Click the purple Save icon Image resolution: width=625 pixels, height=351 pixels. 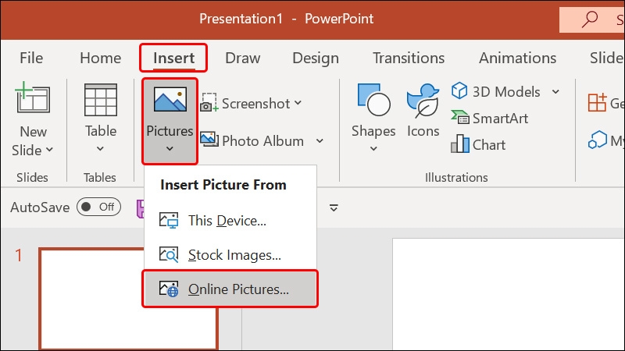(141, 208)
